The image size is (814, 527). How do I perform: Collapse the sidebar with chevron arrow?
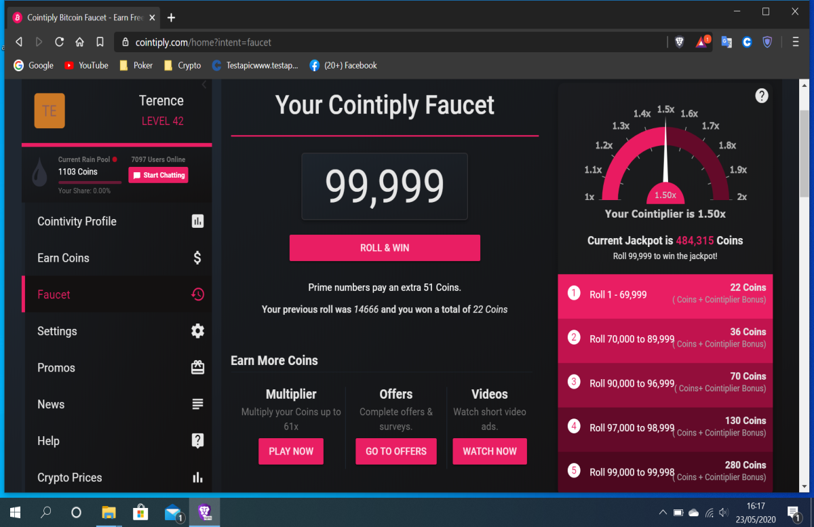pyautogui.click(x=204, y=85)
